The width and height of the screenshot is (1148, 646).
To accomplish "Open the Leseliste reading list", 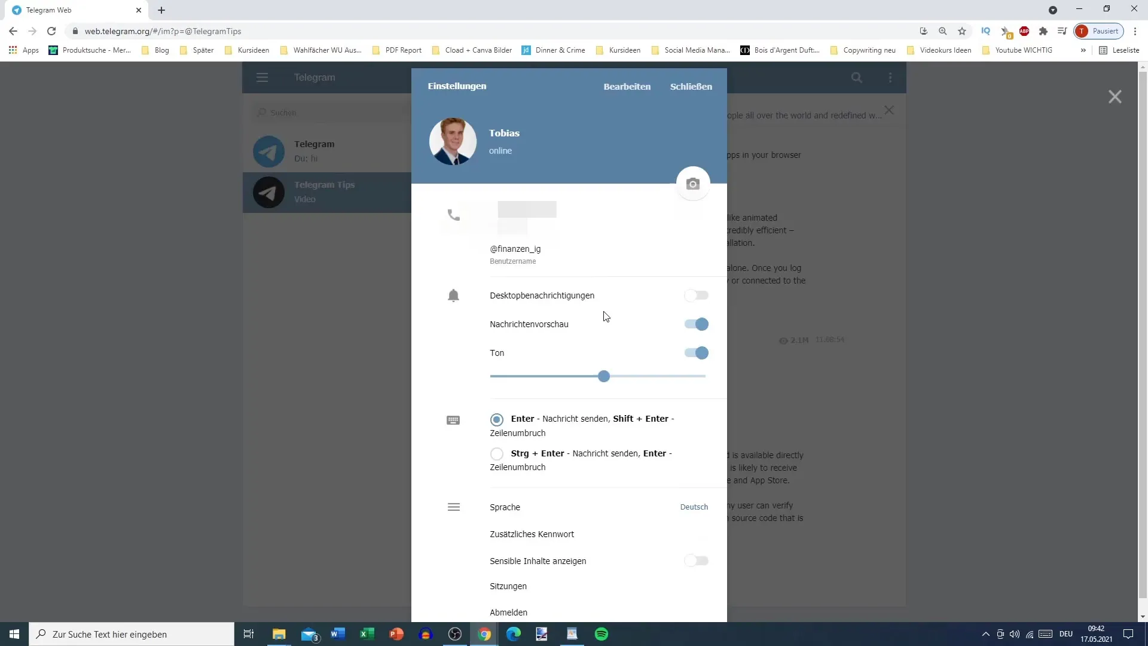I will click(1119, 50).
